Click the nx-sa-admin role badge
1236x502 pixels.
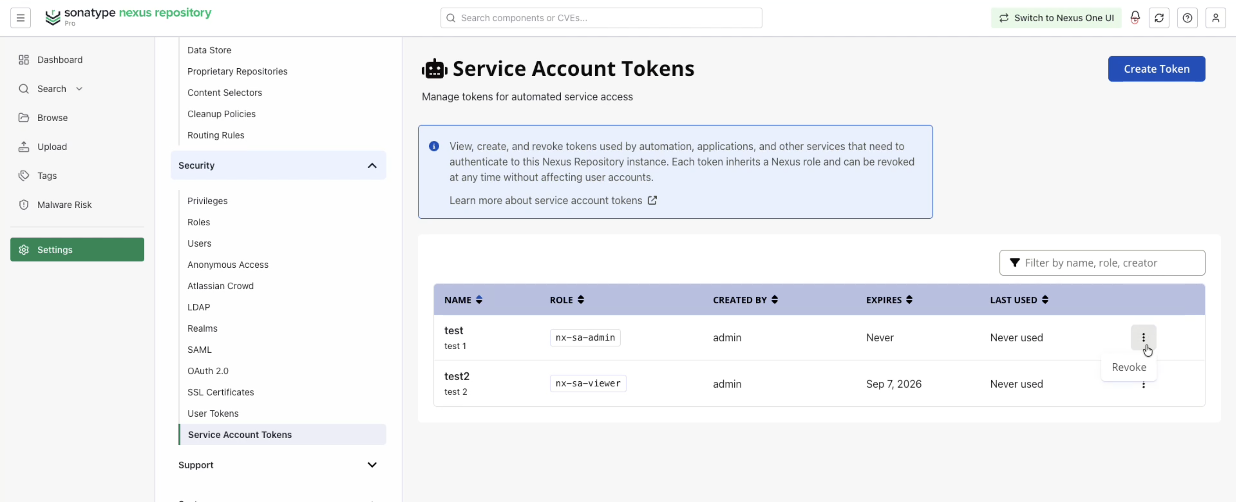585,337
